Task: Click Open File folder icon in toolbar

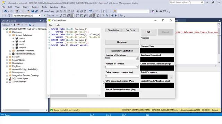Action: (28, 11)
